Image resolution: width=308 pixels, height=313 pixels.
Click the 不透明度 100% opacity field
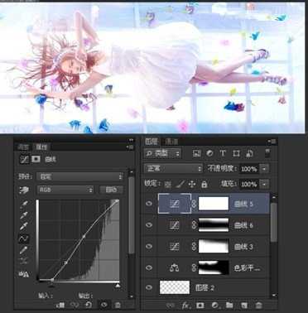249,169
